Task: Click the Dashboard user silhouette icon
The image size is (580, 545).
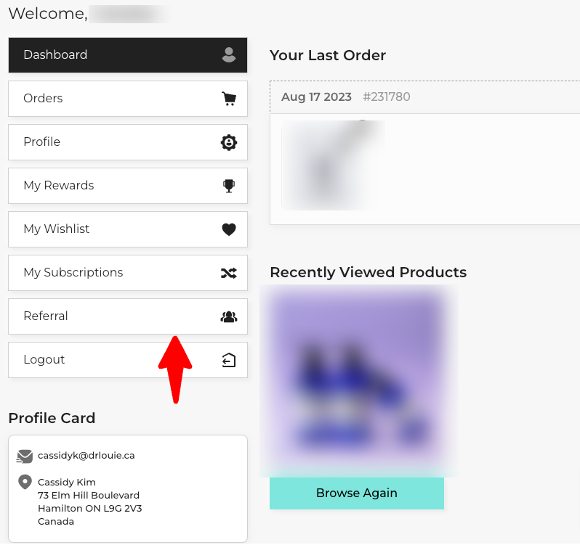Action: point(229,54)
